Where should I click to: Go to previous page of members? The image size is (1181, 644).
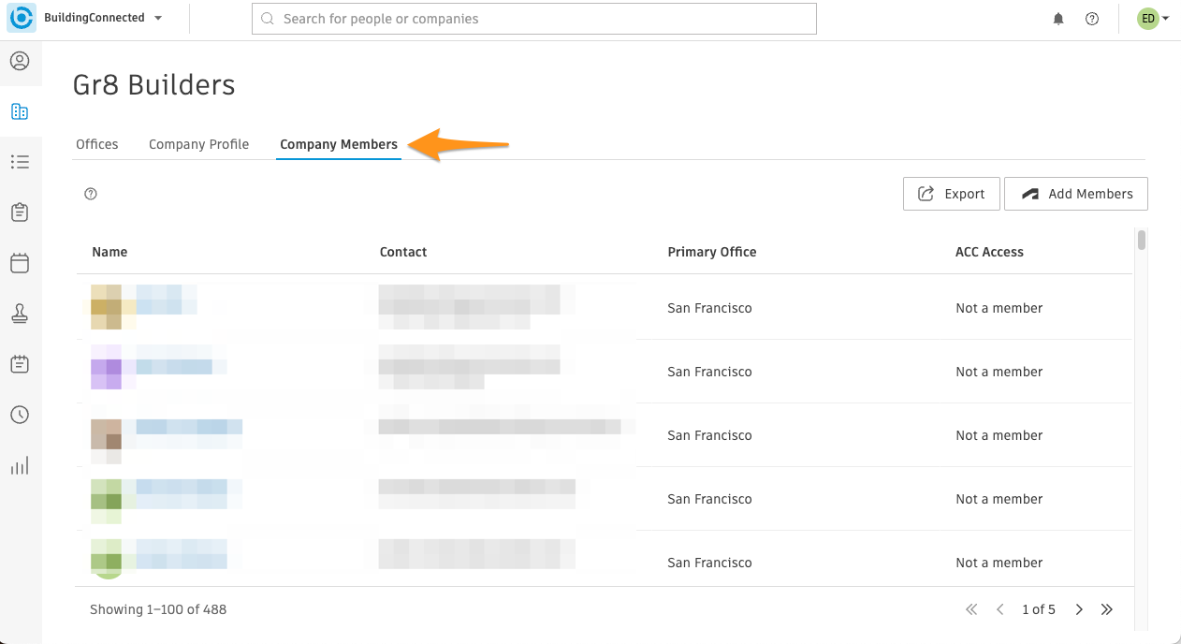point(999,609)
